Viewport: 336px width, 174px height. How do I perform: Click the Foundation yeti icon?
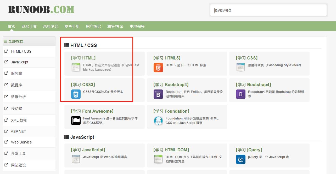point(158,121)
